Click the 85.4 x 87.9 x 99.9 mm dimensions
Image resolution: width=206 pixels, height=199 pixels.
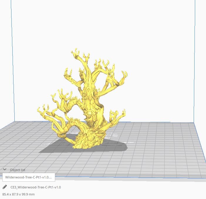[18, 194]
